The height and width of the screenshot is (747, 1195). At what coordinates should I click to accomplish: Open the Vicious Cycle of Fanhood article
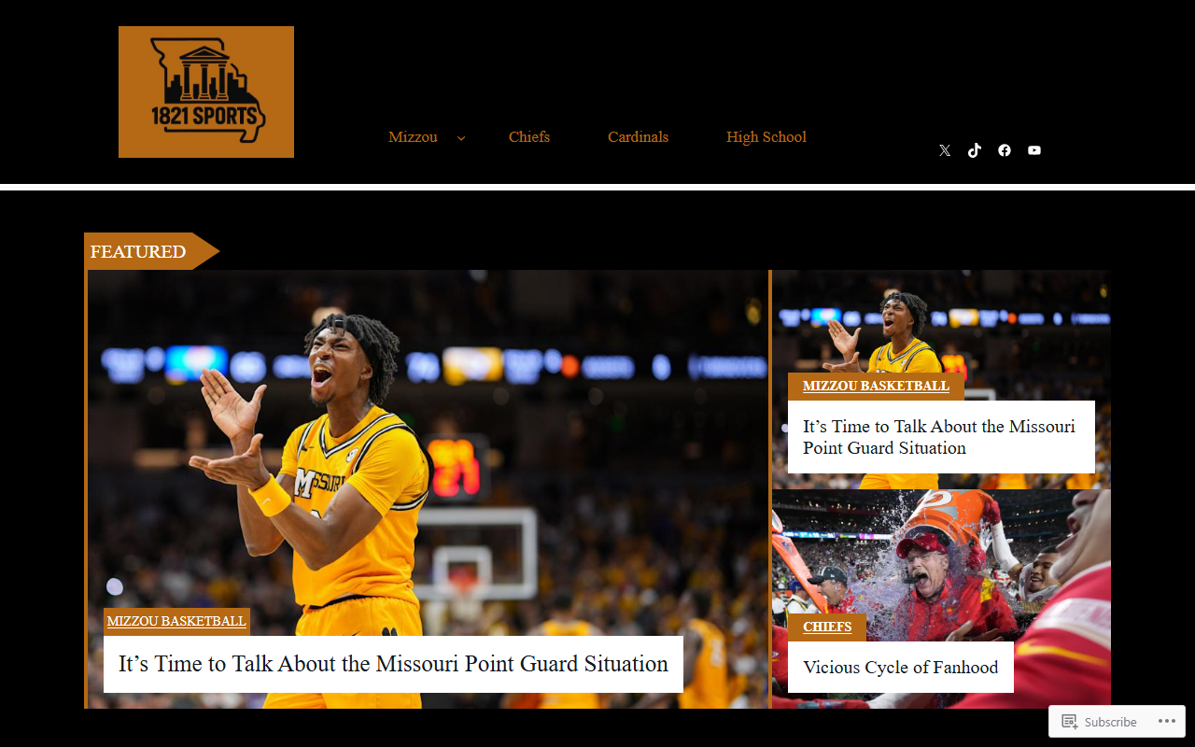(x=901, y=667)
